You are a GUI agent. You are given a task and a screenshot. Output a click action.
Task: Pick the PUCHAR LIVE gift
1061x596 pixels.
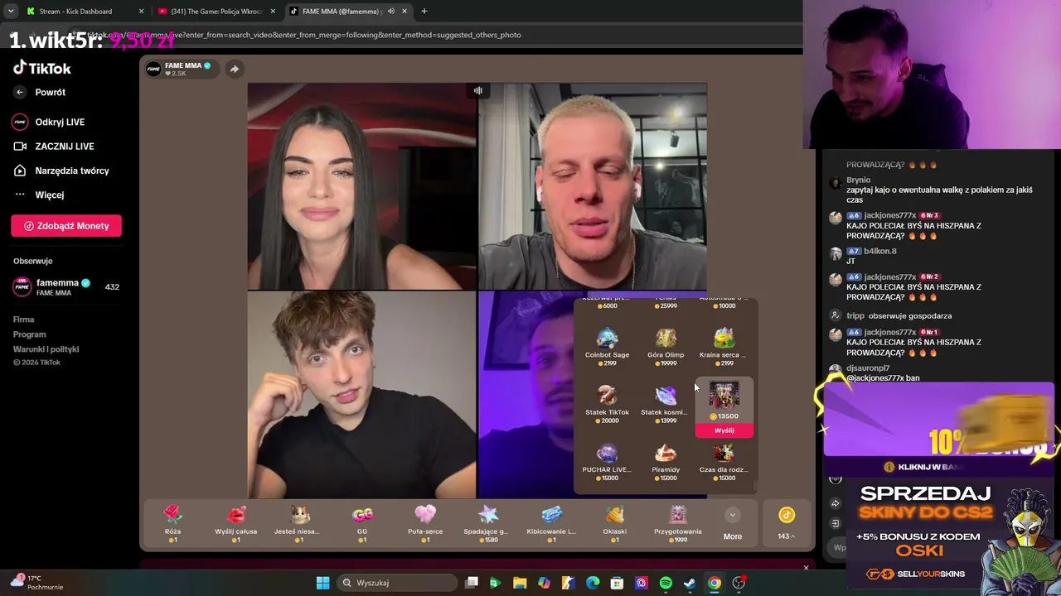pyautogui.click(x=607, y=462)
